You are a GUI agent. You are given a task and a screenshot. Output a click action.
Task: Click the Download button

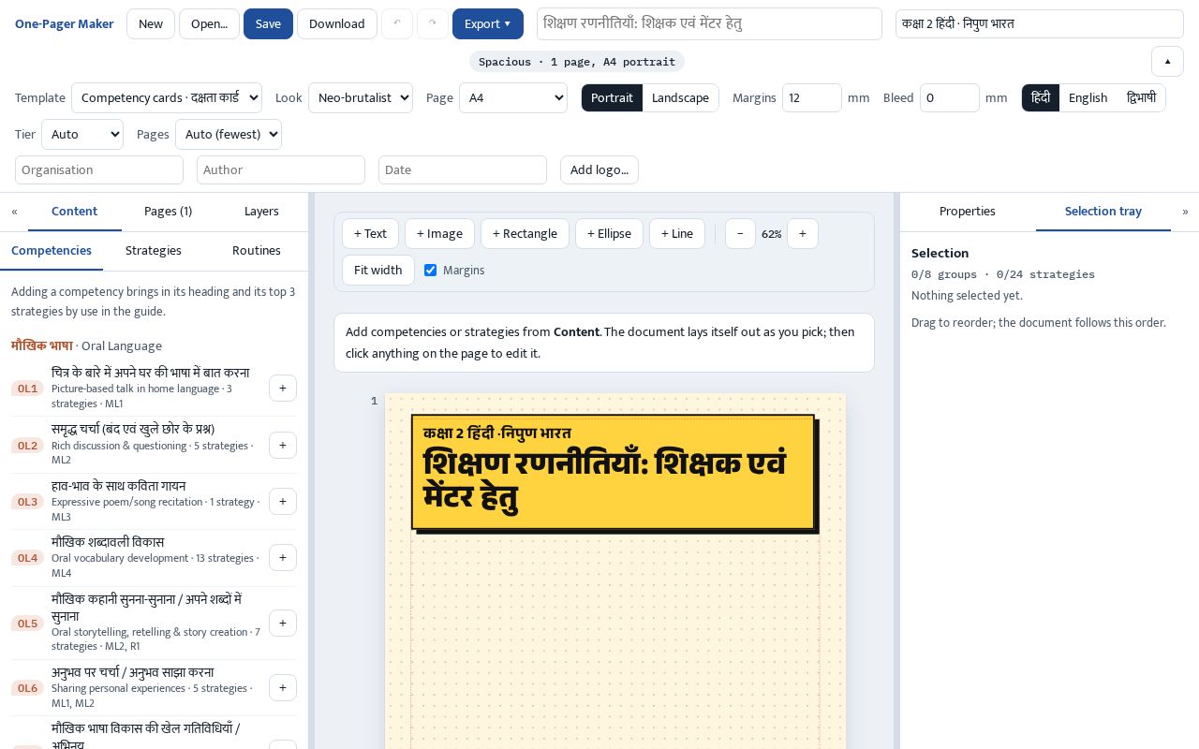tap(337, 24)
